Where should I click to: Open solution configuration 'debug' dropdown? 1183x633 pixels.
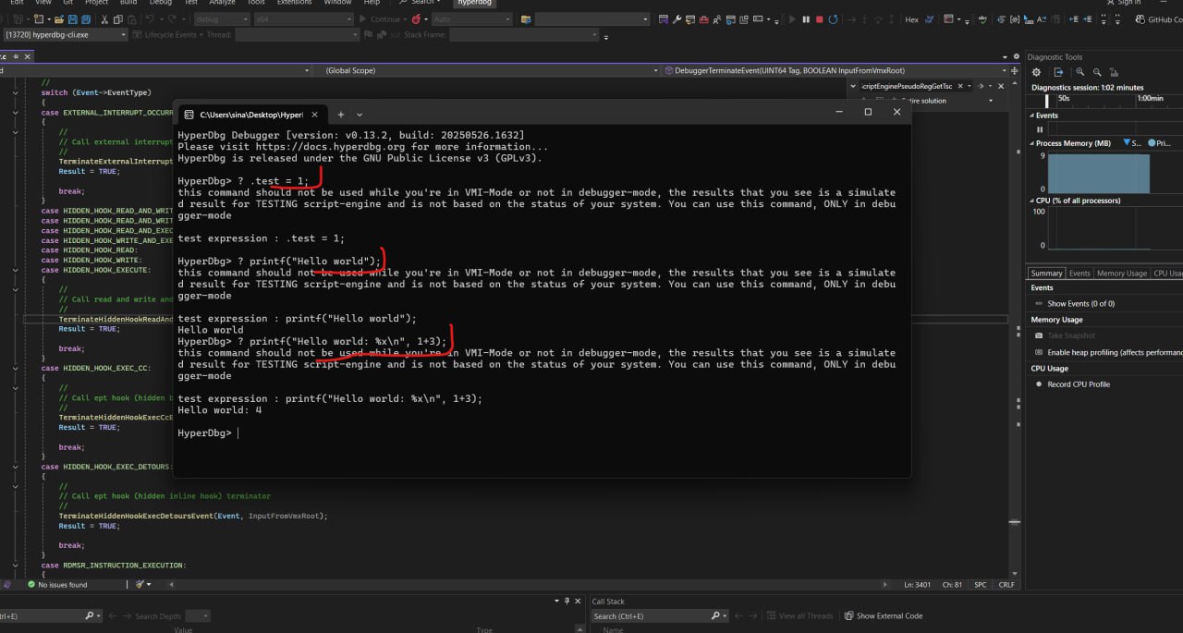221,19
